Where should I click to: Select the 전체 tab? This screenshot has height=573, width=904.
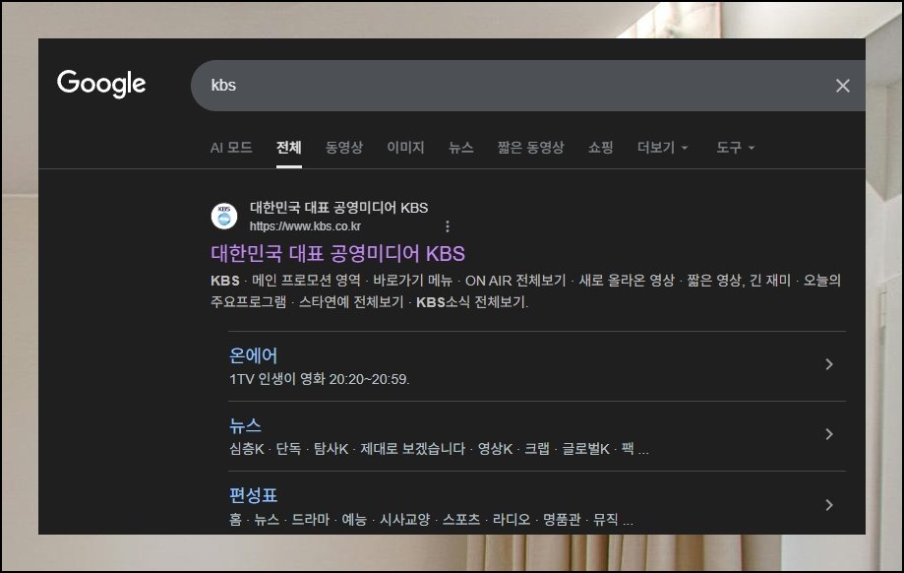coord(289,148)
